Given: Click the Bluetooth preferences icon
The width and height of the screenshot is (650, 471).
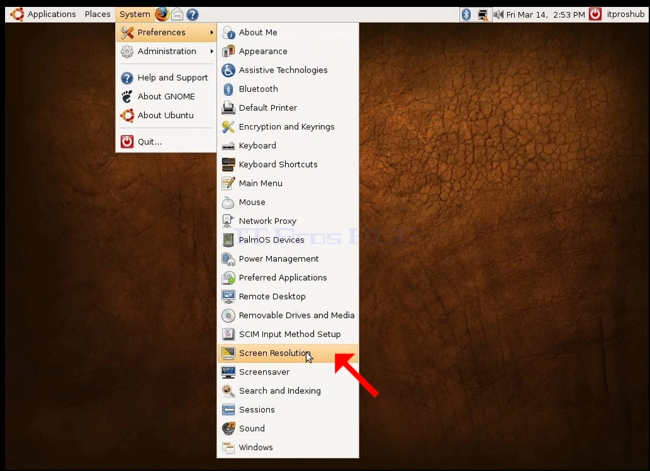Looking at the screenshot, I should coord(228,89).
